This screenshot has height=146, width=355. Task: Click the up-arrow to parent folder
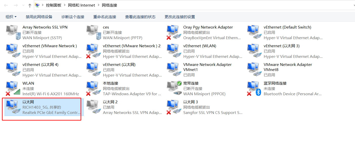coord(30,5)
